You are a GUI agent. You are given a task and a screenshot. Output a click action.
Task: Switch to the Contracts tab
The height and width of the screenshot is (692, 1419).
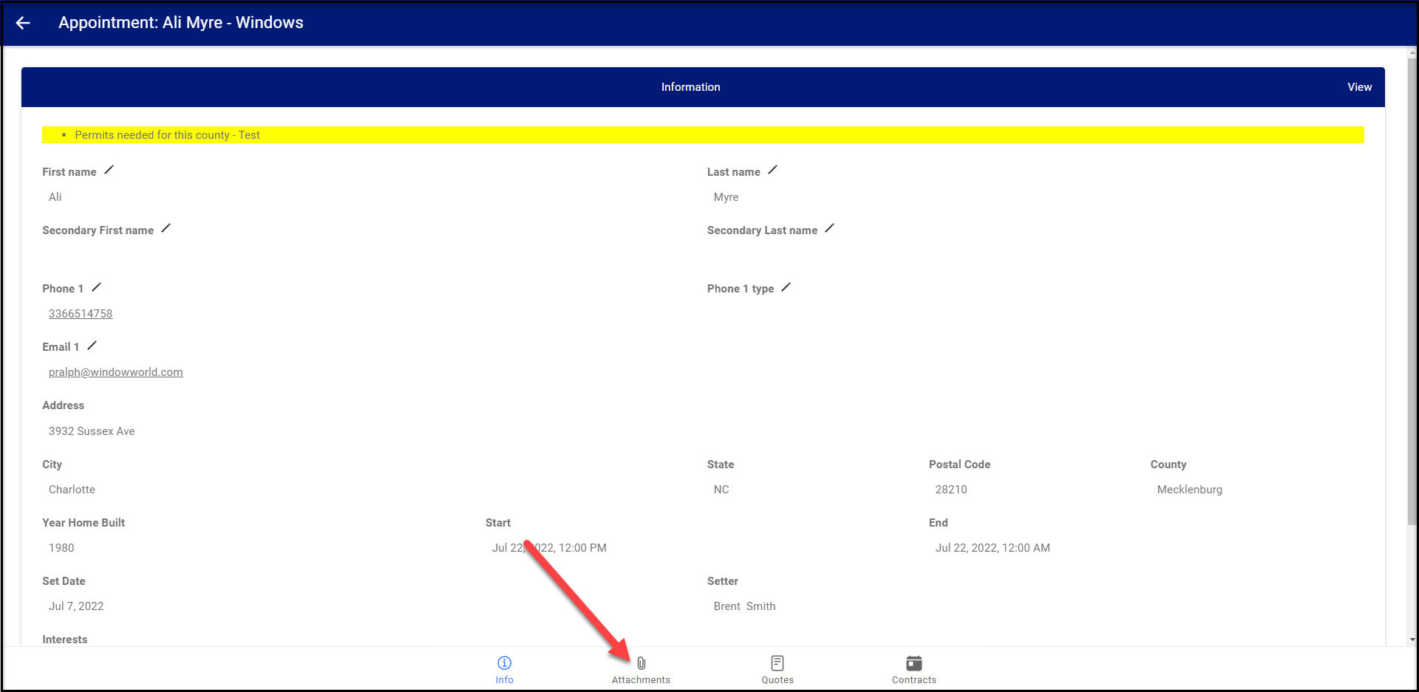coord(914,670)
